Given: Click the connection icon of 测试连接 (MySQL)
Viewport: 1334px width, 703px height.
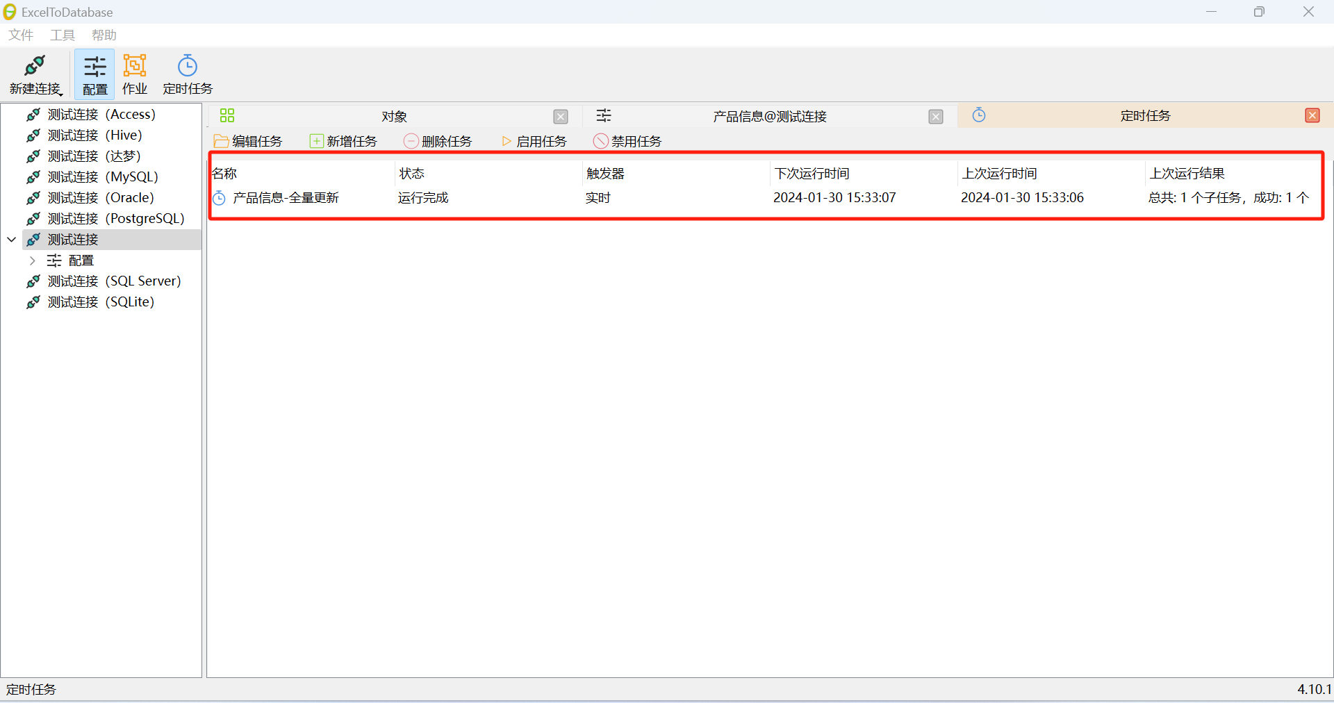Looking at the screenshot, I should coord(33,176).
